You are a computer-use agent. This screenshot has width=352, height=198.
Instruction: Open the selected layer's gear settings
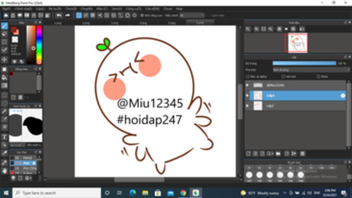coord(343,96)
